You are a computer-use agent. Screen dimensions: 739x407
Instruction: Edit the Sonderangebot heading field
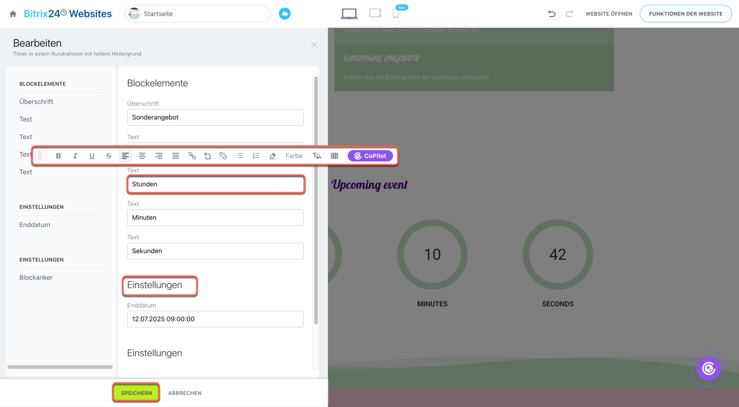coord(215,117)
